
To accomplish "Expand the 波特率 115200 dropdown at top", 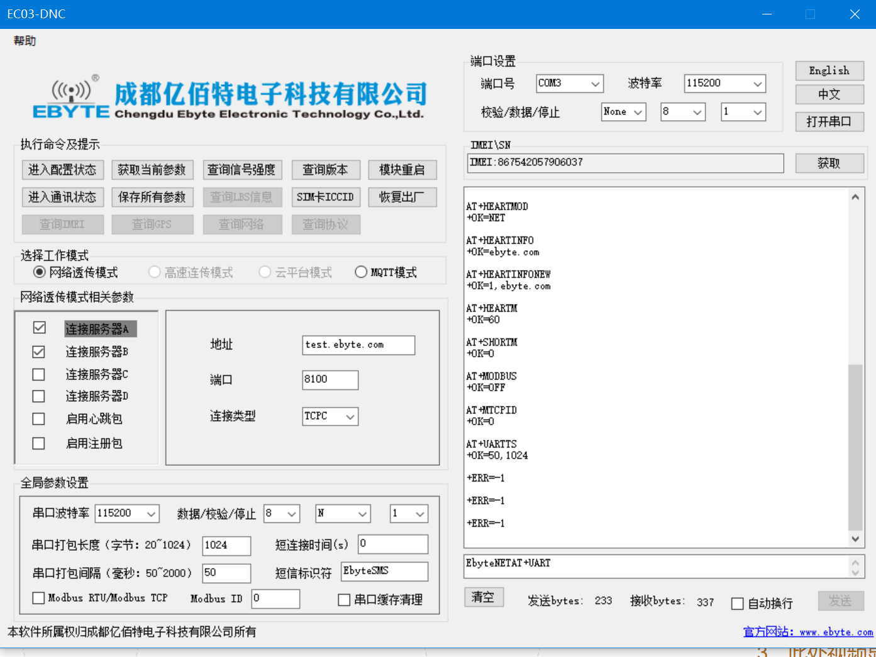I will 724,83.
